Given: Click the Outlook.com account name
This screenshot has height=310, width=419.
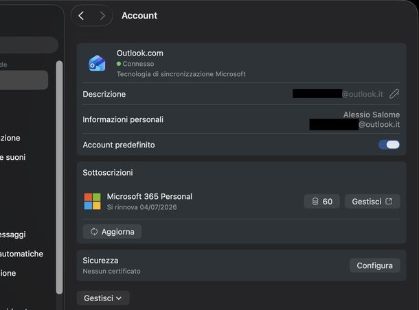Looking at the screenshot, I should click(139, 53).
